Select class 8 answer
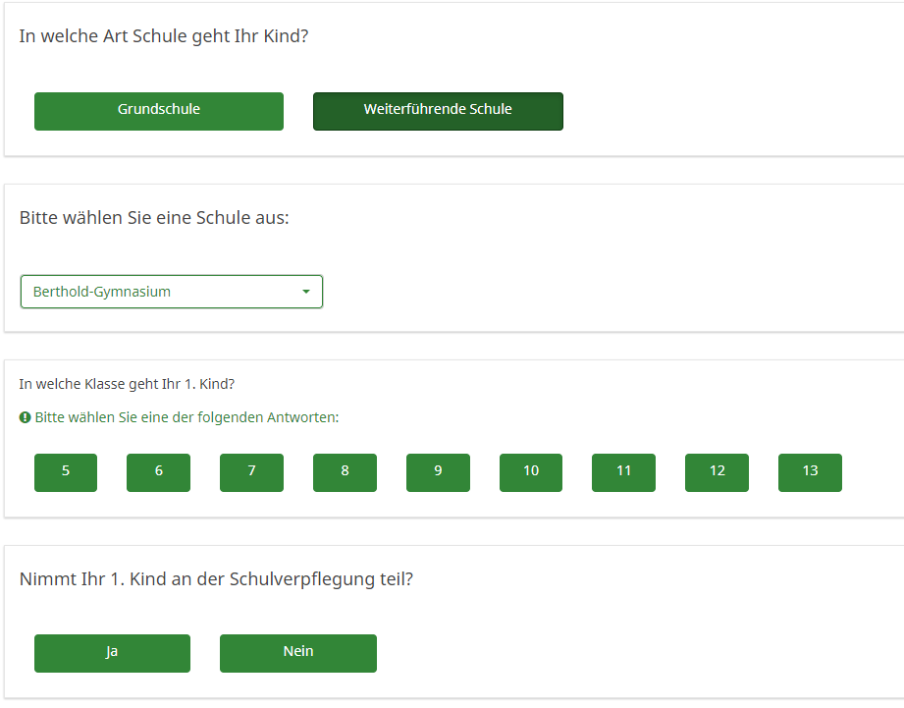This screenshot has width=904, height=708. tap(345, 472)
